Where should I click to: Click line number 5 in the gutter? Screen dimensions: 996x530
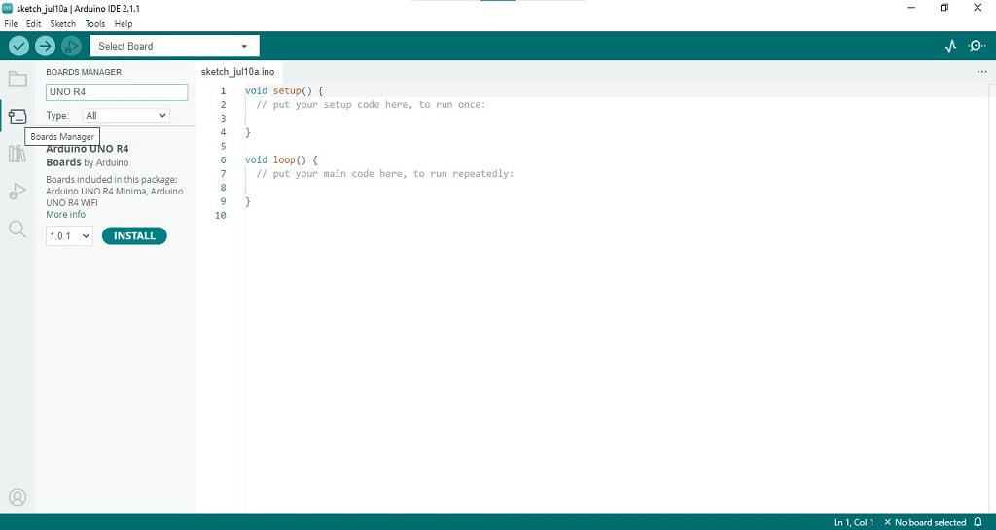click(223, 146)
